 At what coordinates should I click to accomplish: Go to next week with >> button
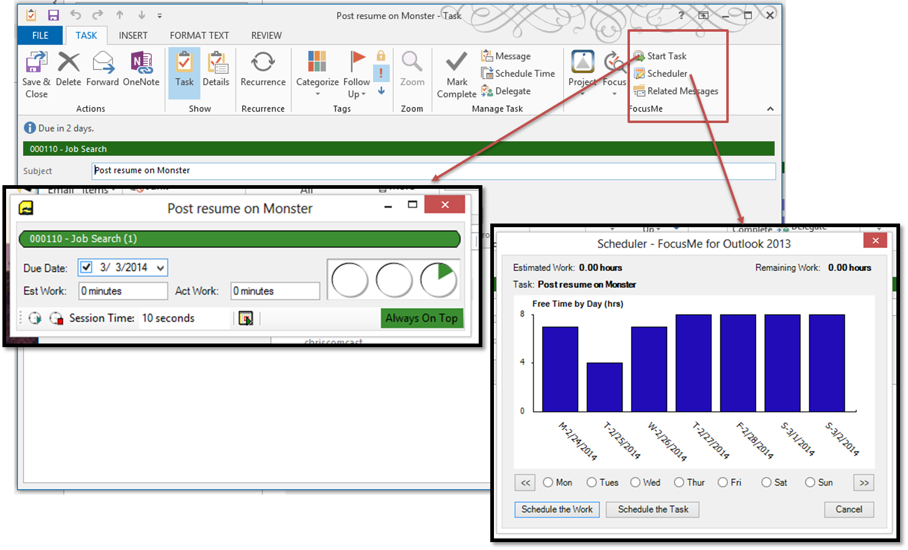pyautogui.click(x=863, y=482)
